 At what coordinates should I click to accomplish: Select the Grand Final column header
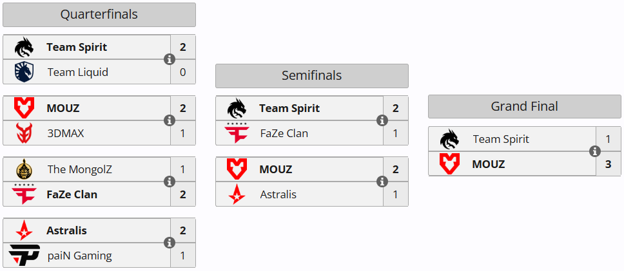click(x=525, y=106)
